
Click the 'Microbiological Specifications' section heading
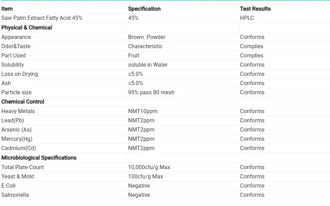pyautogui.click(x=39, y=158)
